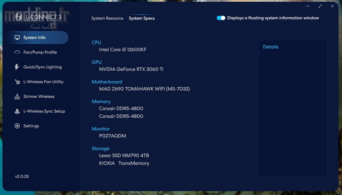Select the CPU section heading
This screenshot has width=342, height=195.
click(96, 42)
